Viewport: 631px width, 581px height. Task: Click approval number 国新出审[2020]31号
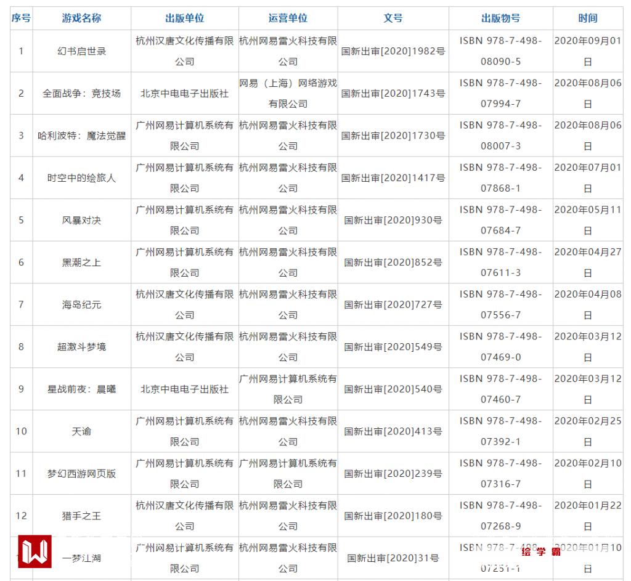(x=393, y=558)
